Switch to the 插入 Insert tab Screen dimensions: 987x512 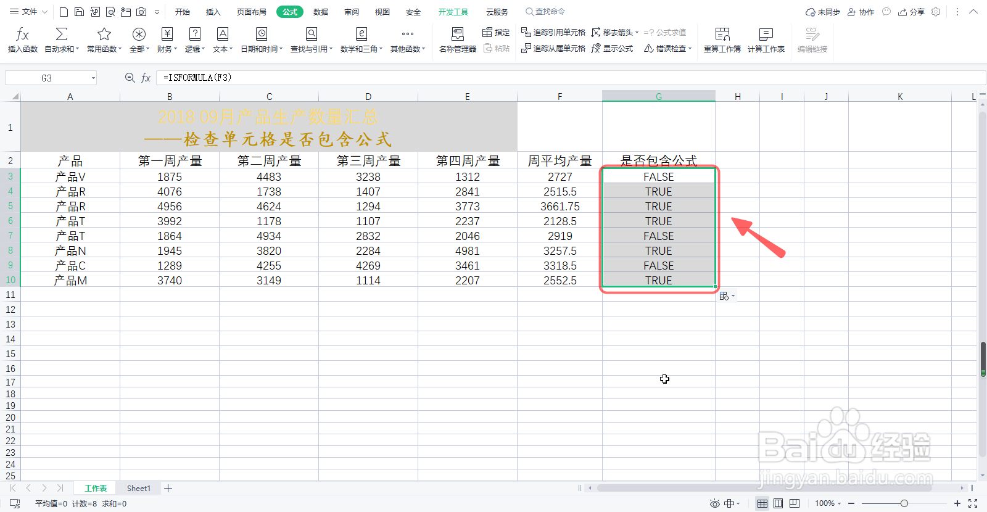pos(213,12)
